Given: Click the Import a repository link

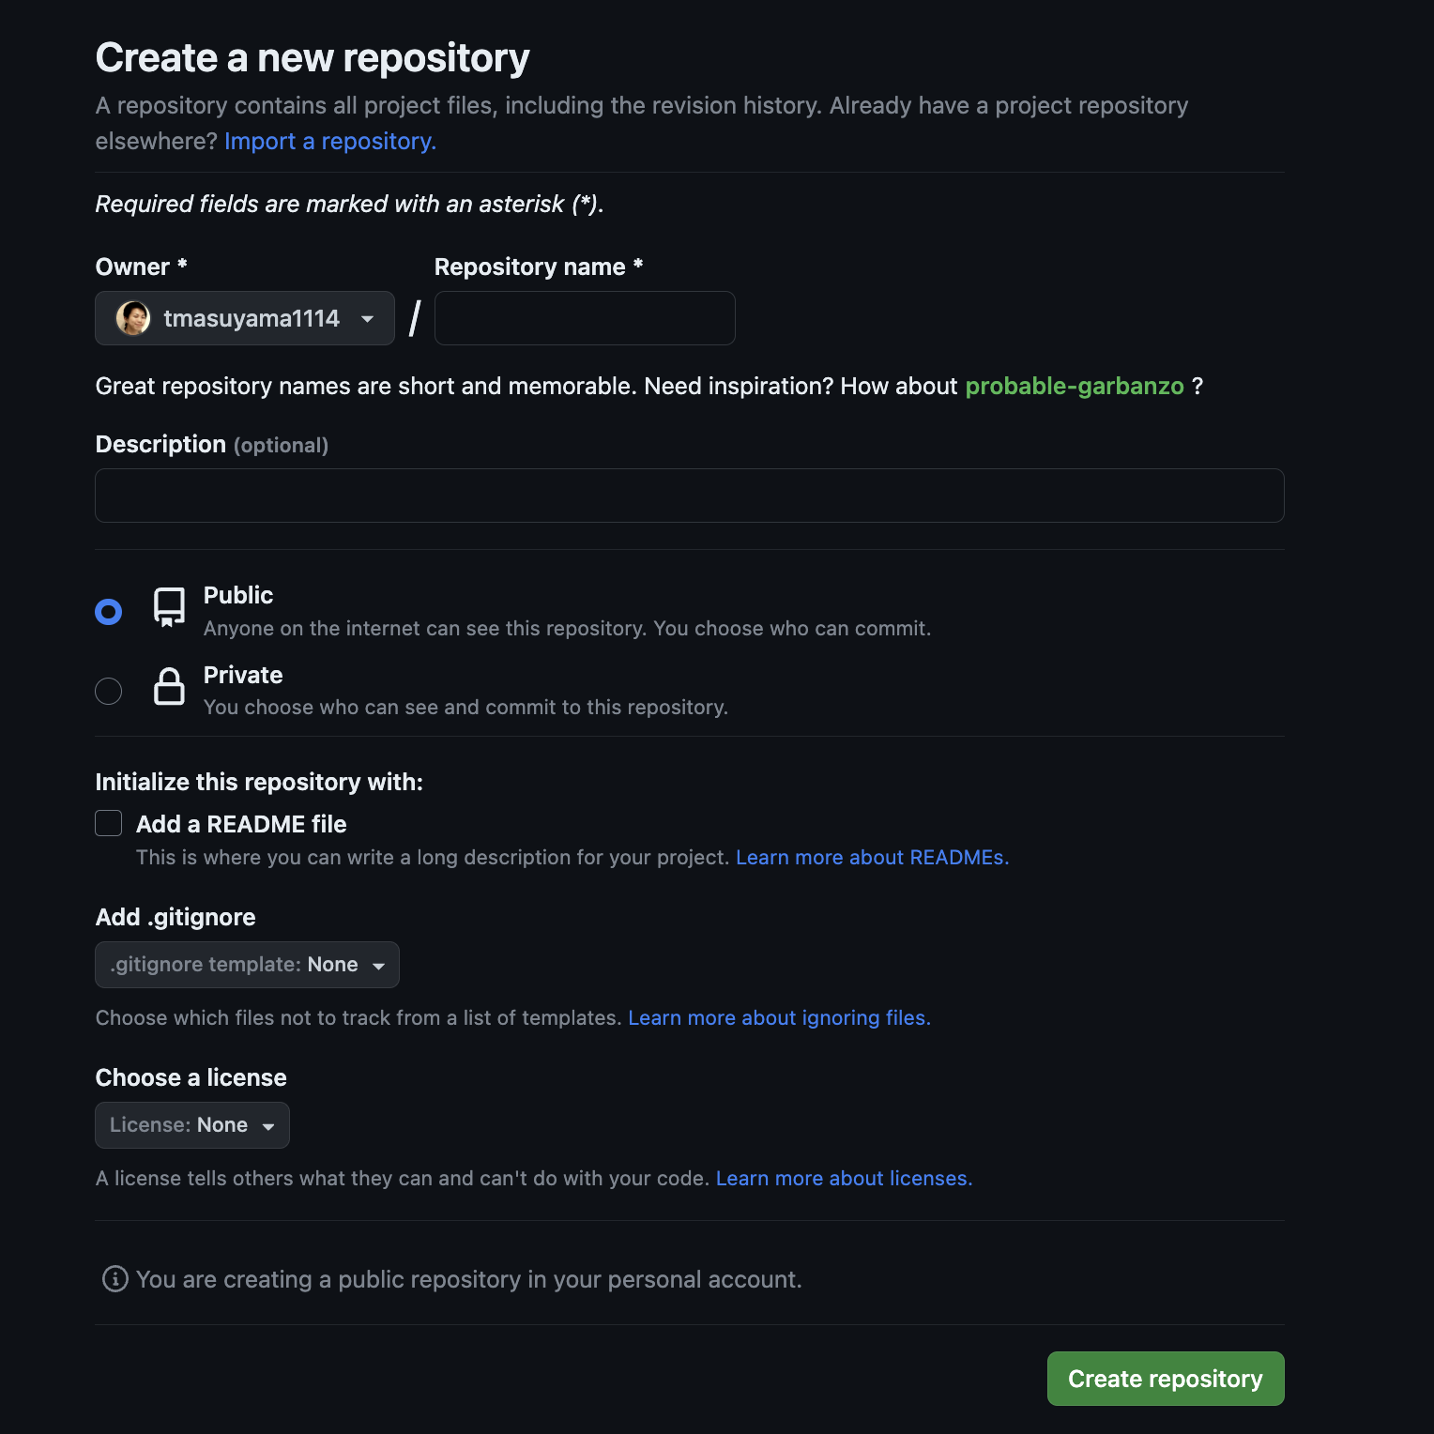Looking at the screenshot, I should (328, 141).
